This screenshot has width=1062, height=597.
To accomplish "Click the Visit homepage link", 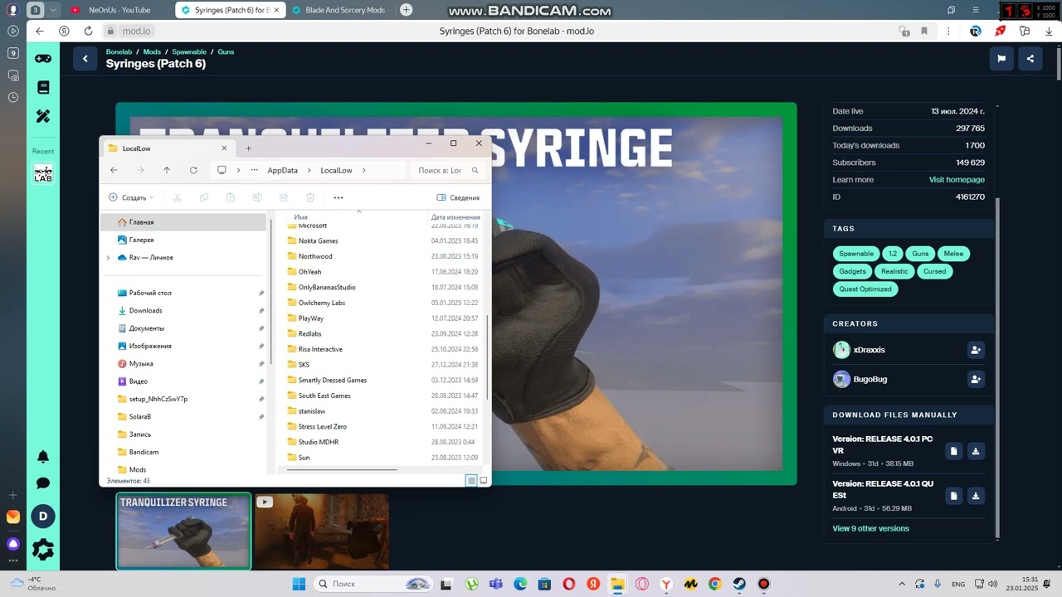I will pos(957,180).
